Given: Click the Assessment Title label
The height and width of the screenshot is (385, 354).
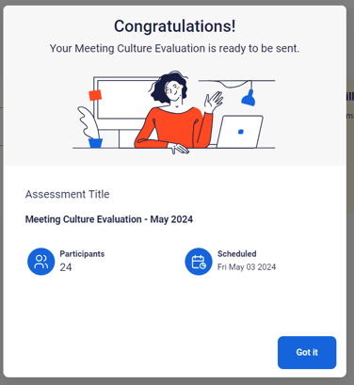Looking at the screenshot, I should click(67, 194).
